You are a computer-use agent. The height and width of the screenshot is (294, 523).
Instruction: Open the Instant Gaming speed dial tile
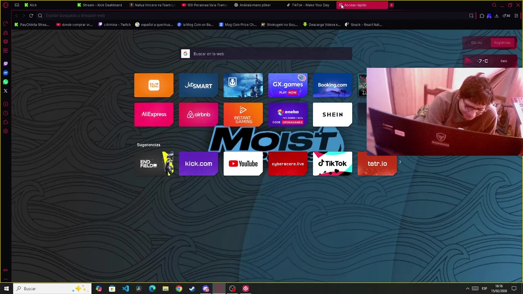[x=243, y=114]
